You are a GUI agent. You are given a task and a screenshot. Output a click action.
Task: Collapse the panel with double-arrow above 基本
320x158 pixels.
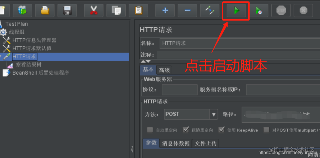(x=146, y=61)
